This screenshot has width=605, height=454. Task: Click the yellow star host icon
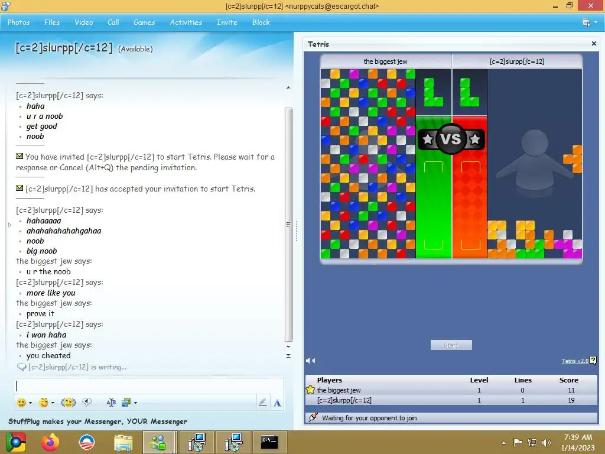coord(310,390)
